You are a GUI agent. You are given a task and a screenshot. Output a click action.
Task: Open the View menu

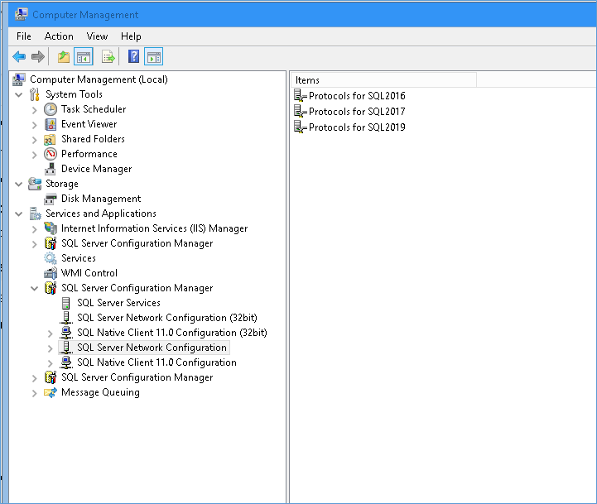97,36
